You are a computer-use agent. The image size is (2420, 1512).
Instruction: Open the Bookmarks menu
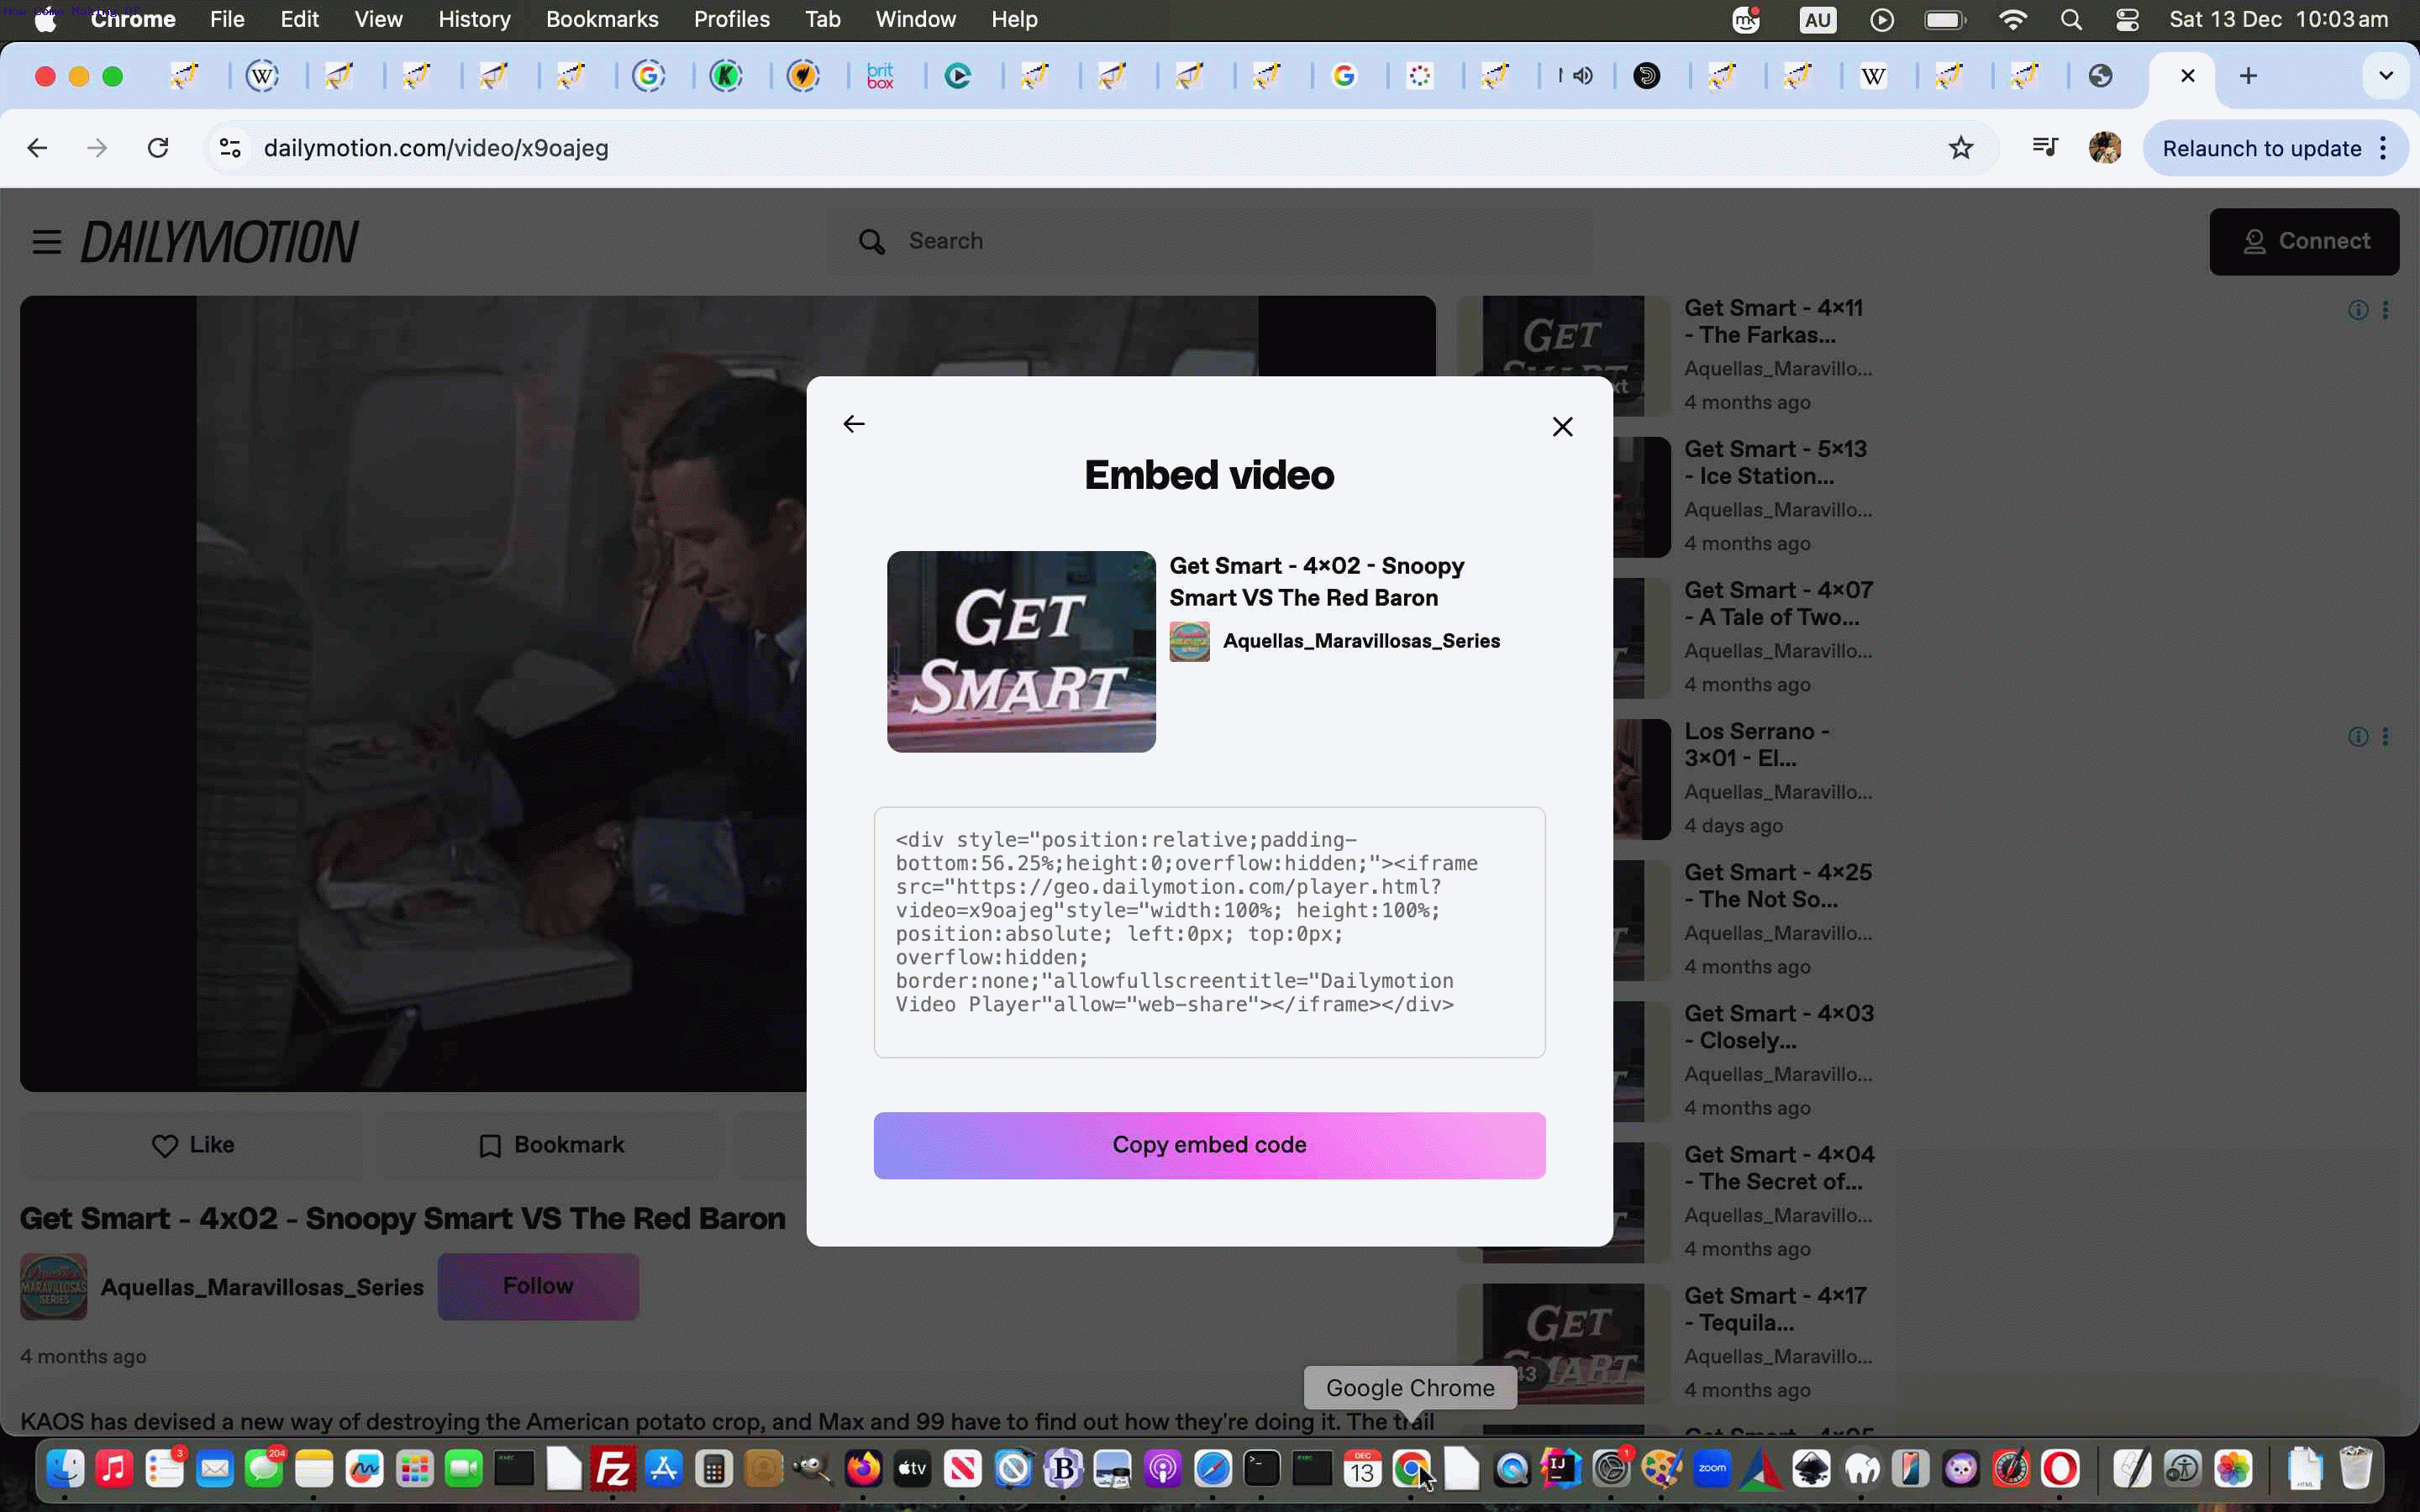click(x=601, y=19)
